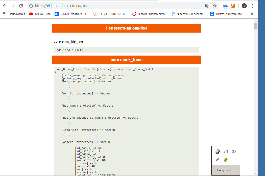Select the object protected line
This screenshot has width=265, height=176.
click(86, 142)
